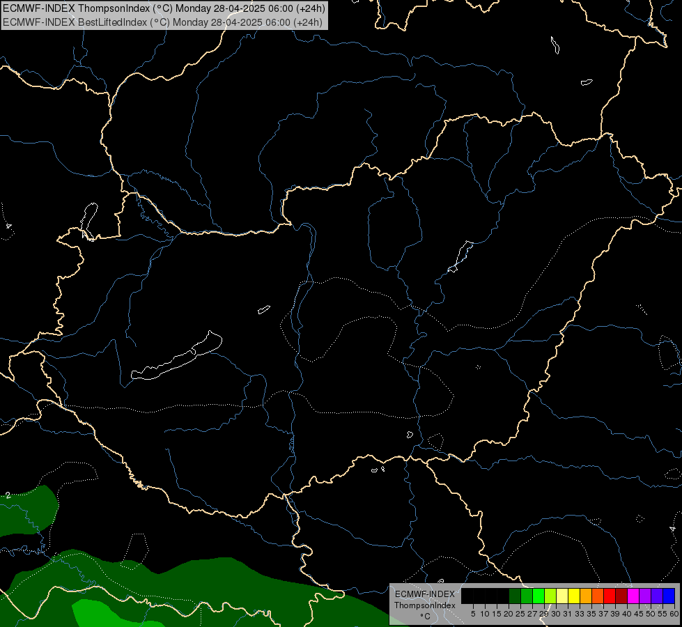This screenshot has height=627, width=682.
Task: Click the legend title ECMWF-INDEX
Action: tap(425, 594)
